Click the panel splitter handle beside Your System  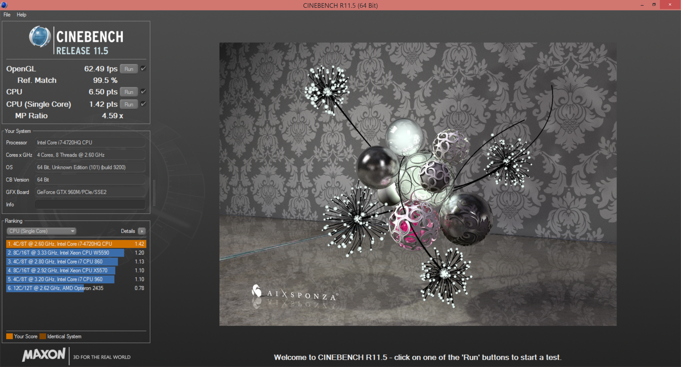click(x=154, y=193)
